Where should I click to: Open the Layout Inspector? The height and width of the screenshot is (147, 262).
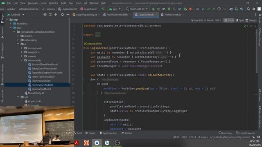(x=246, y=133)
